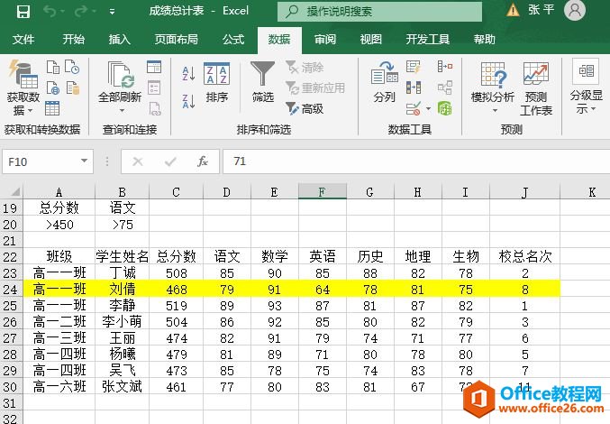Click the Data Validation icon
The height and width of the screenshot is (424, 610).
(414, 108)
